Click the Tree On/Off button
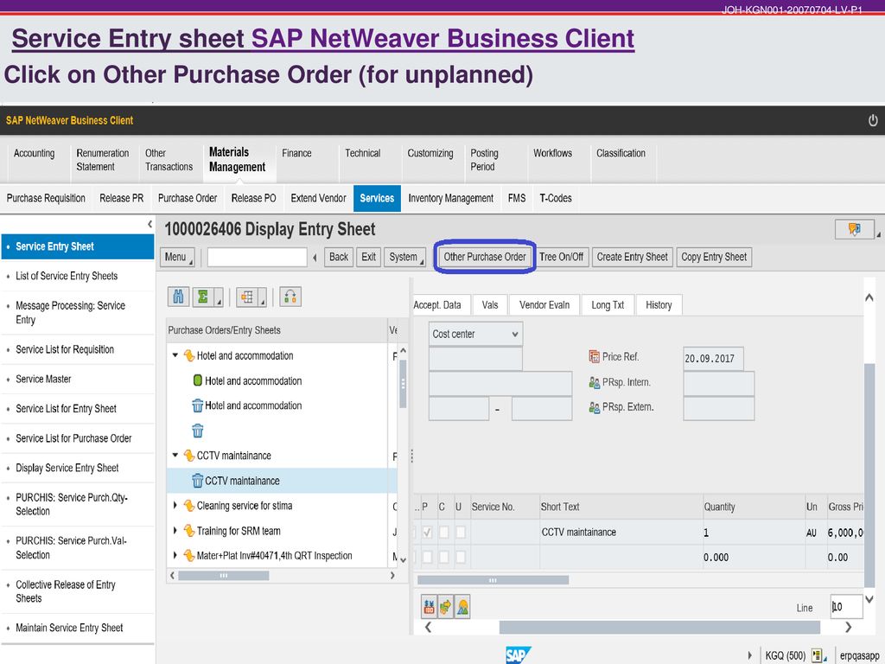Image resolution: width=885 pixels, height=664 pixels. (561, 257)
